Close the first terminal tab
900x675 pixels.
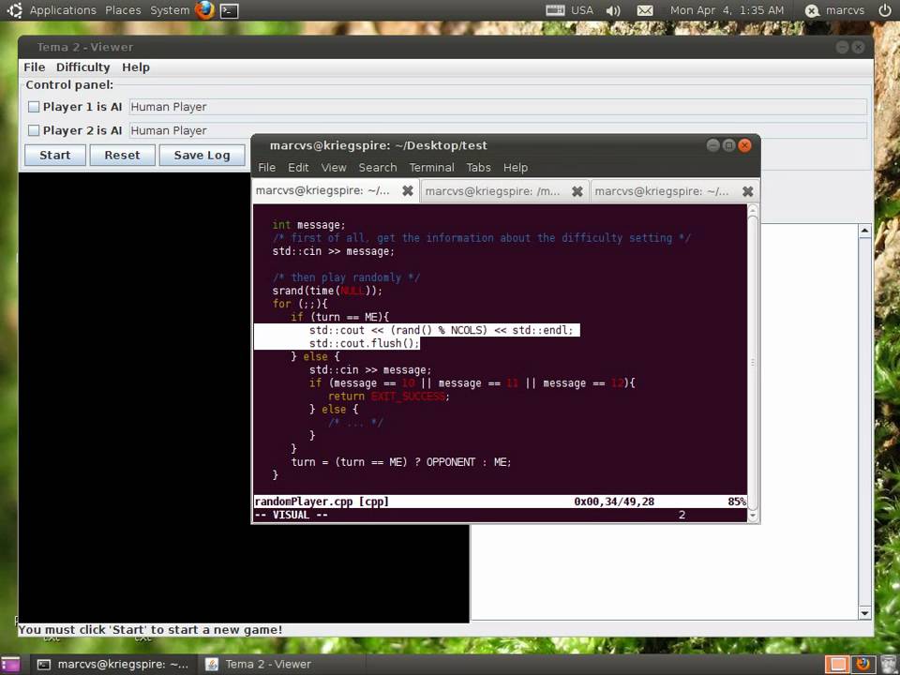(x=408, y=190)
